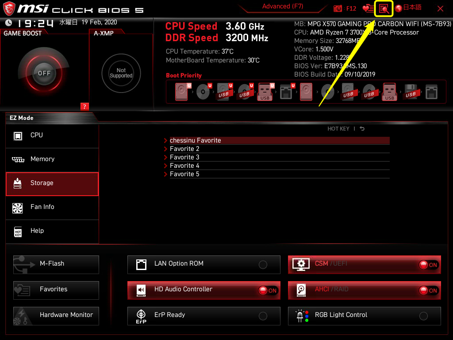Open the Fan Info section
The image size is (453, 340).
(52, 208)
